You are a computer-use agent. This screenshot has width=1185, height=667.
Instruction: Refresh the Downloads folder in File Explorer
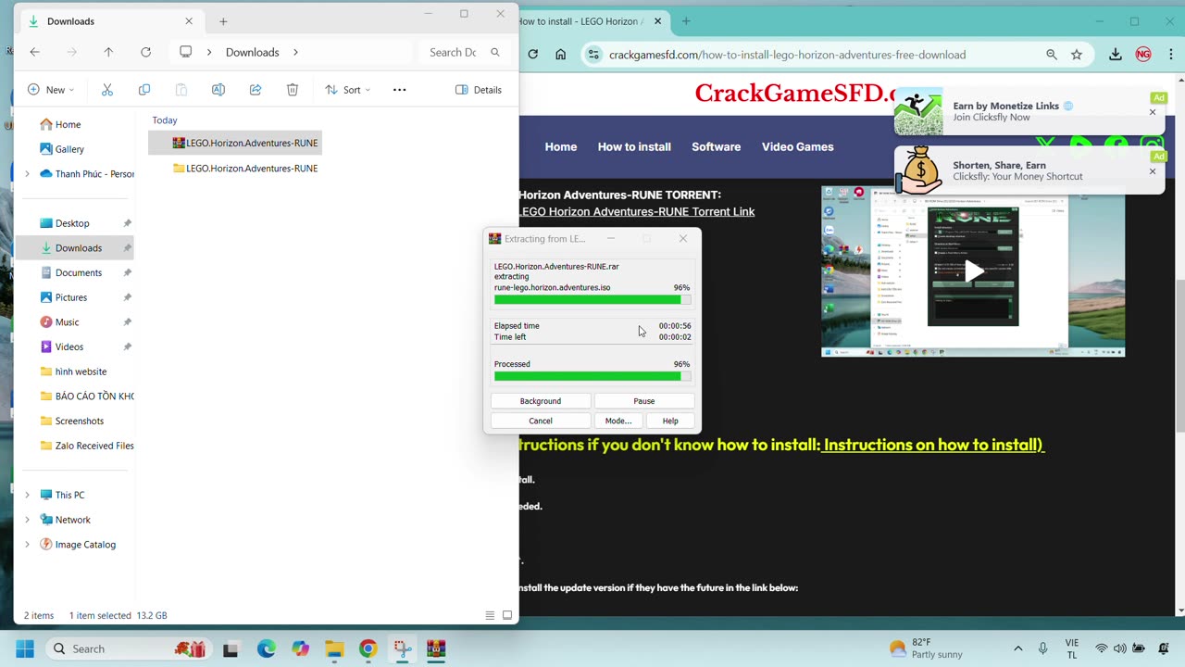145,53
